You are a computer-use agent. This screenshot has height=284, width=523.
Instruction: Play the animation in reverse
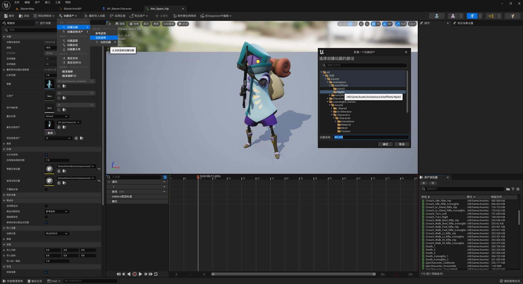129,274
